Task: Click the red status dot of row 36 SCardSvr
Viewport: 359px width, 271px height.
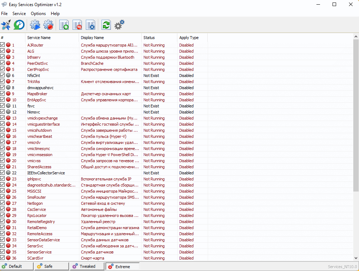Action: 8,258
